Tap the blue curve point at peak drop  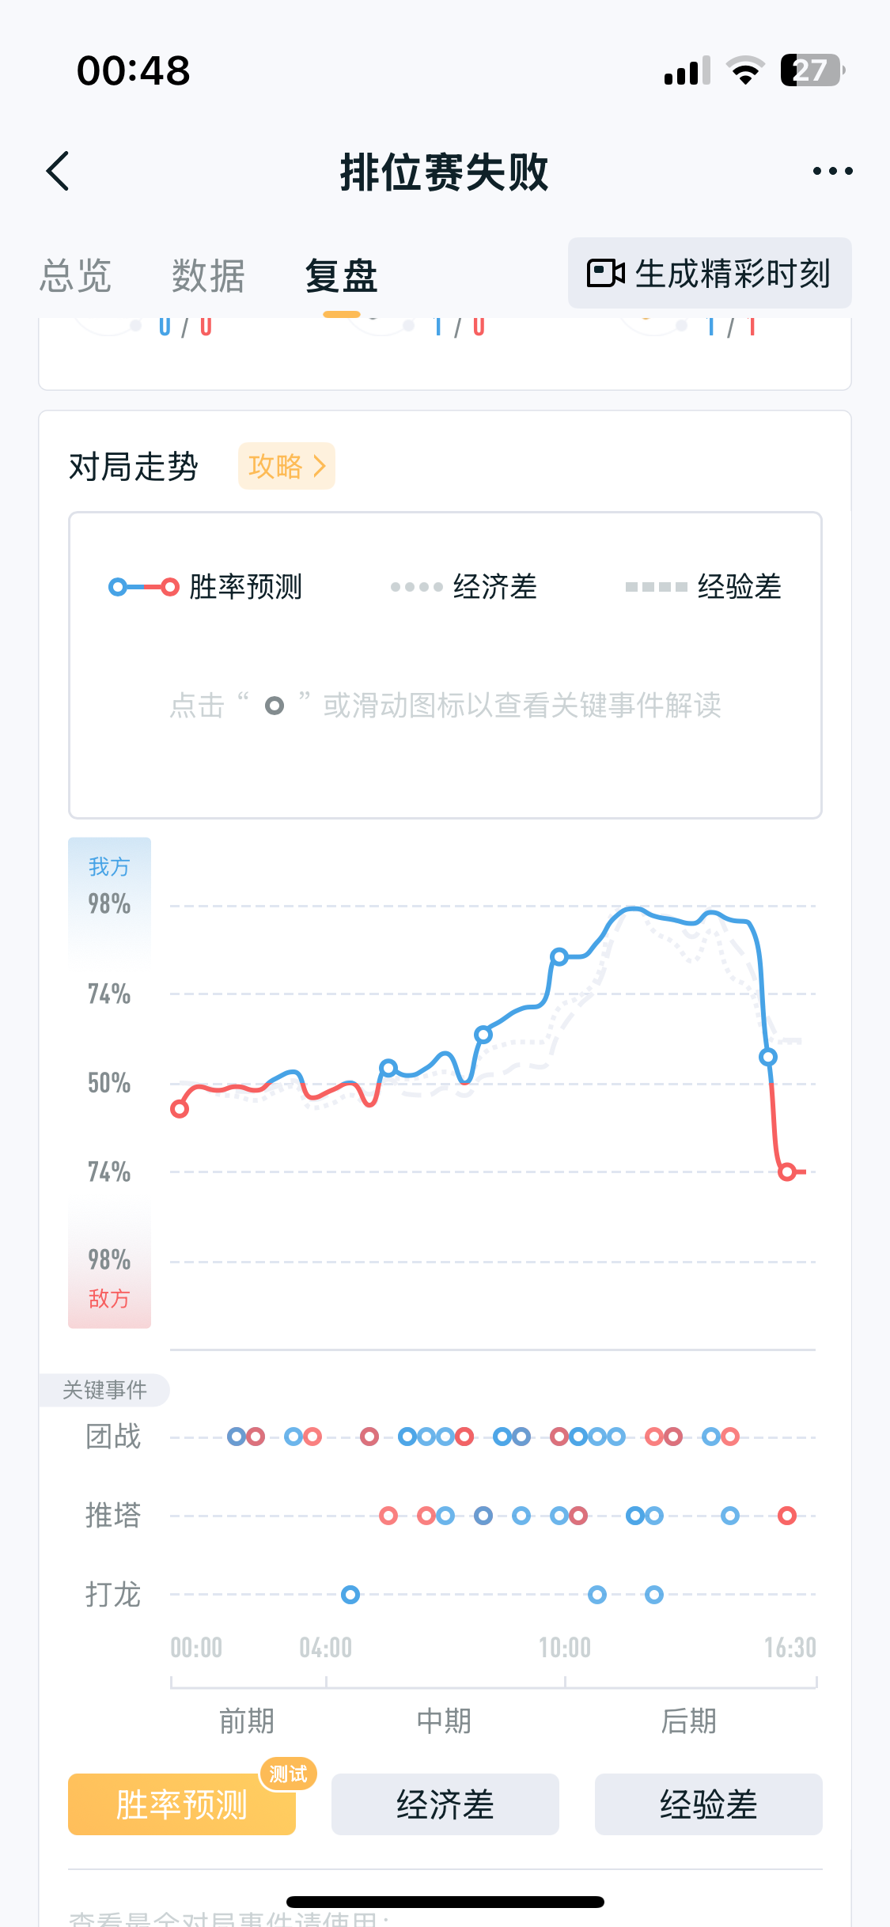[767, 1057]
